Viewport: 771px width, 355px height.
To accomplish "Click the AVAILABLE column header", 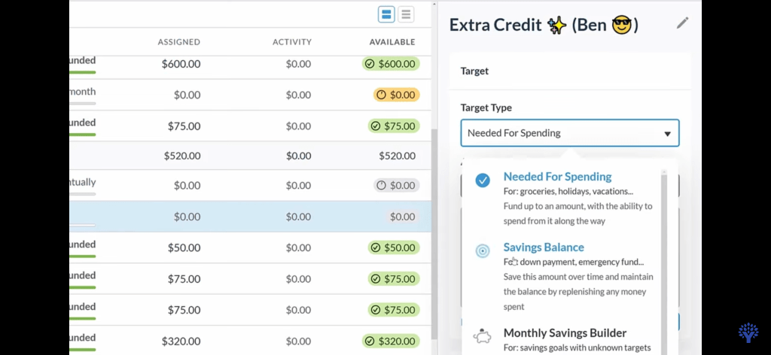I will pos(392,42).
